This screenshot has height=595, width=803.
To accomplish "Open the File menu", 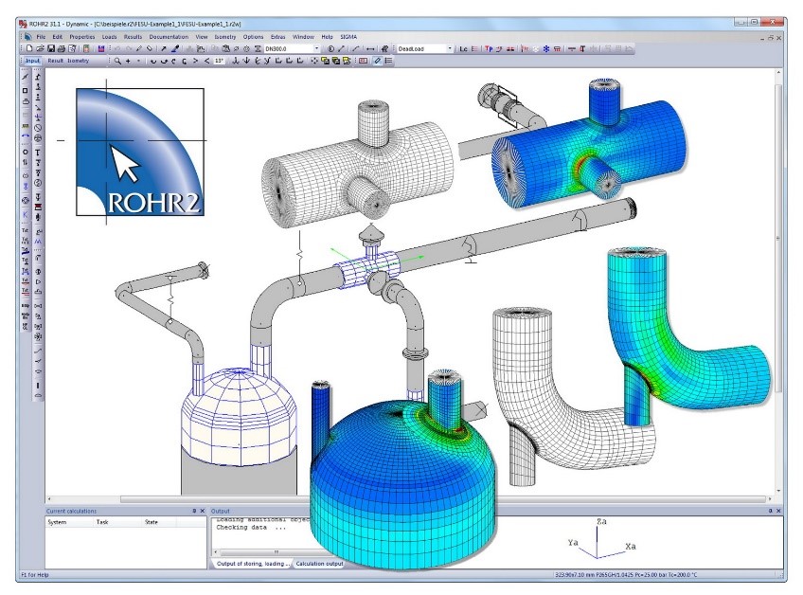I will pyautogui.click(x=41, y=37).
